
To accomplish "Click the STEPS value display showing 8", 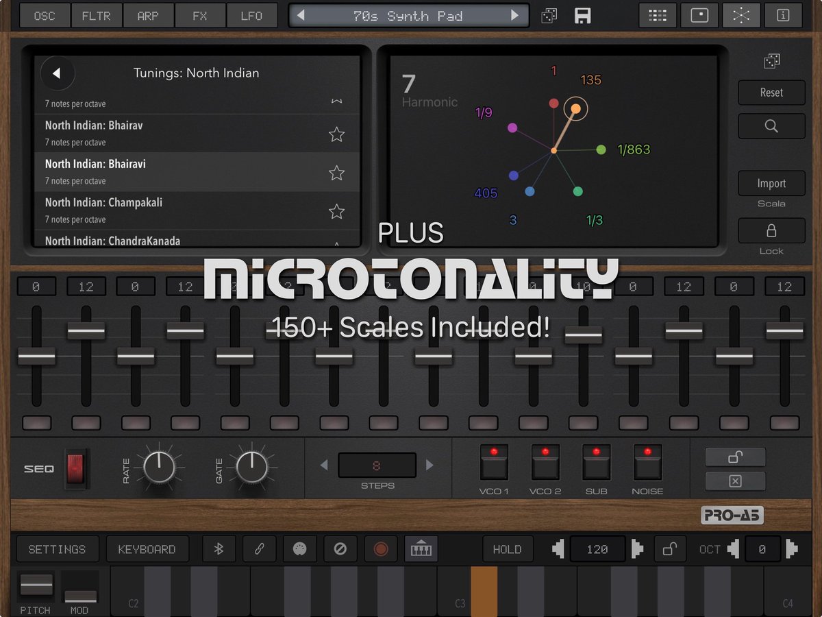I will tap(377, 465).
